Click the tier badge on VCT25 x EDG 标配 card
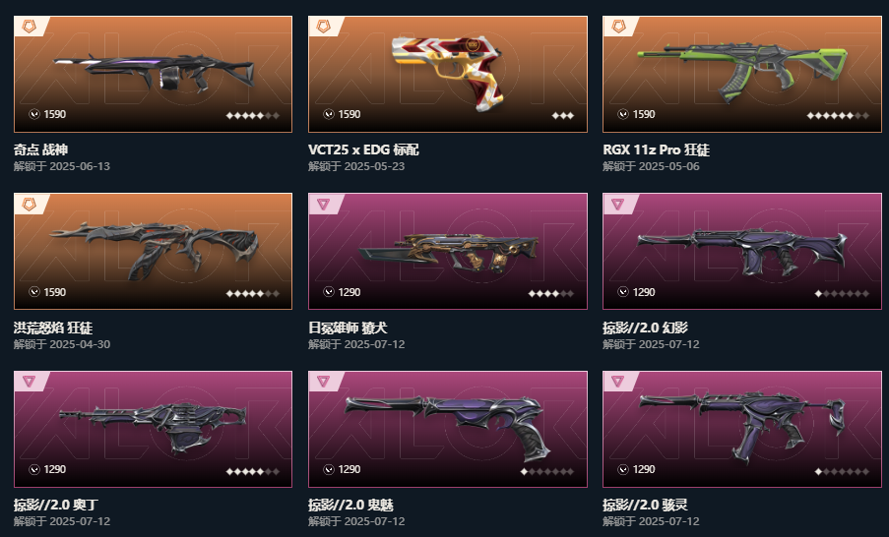Viewport: 889px width, 537px height. point(323,26)
